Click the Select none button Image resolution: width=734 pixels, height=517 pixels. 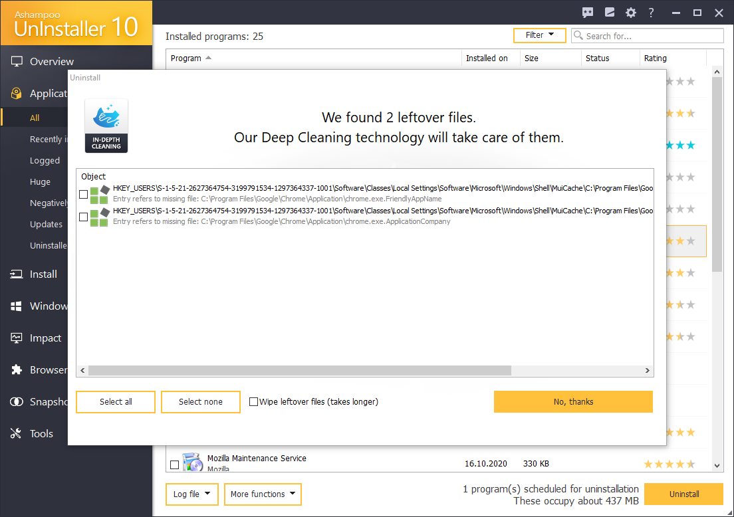click(200, 401)
